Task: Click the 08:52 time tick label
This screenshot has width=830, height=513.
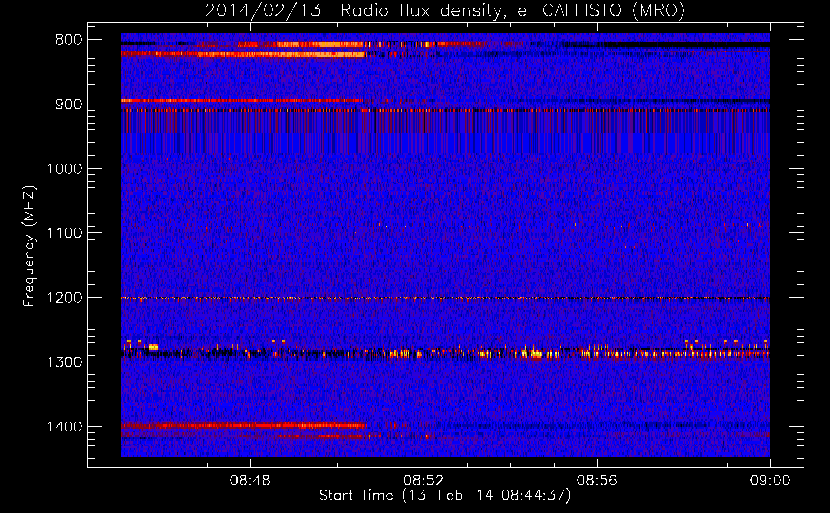Action: (424, 481)
